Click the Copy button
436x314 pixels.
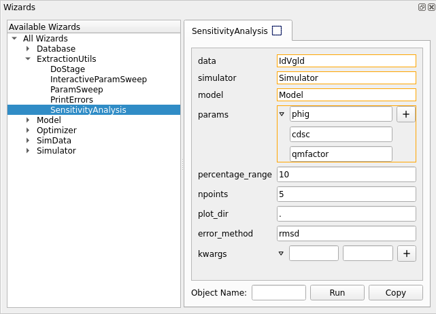[x=395, y=293]
